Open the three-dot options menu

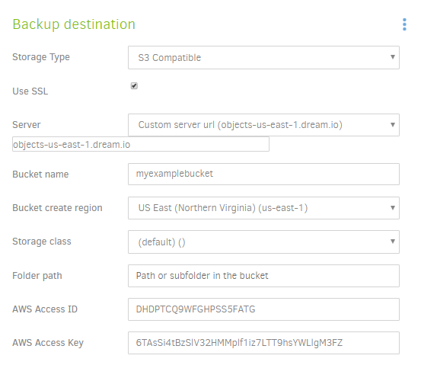404,24
